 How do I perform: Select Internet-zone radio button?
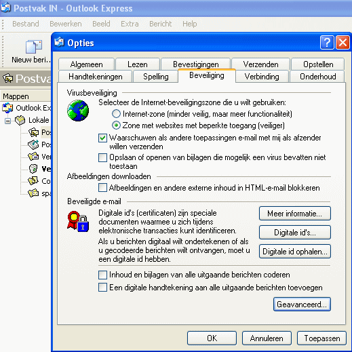click(116, 114)
